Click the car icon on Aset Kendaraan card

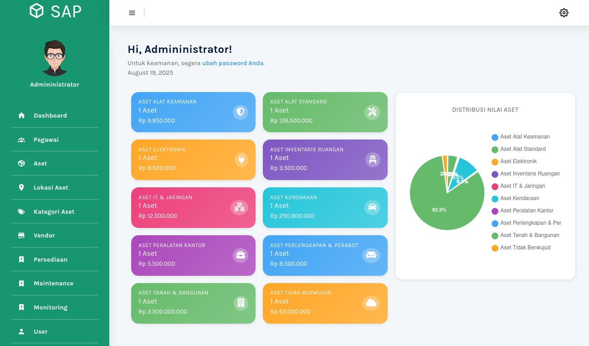coord(372,207)
